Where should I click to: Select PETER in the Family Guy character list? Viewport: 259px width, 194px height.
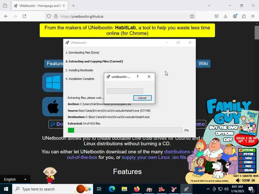247,154
